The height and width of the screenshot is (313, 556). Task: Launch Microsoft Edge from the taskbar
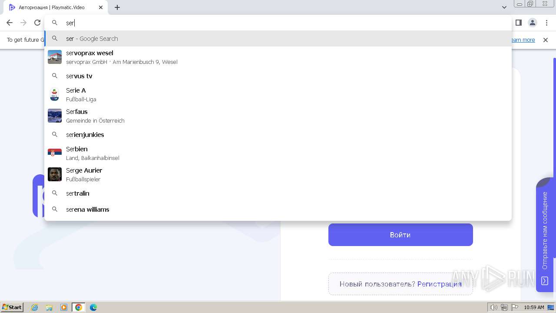point(93,307)
